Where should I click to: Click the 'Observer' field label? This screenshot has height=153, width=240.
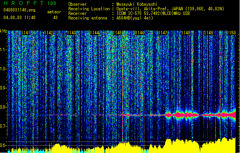click(77, 4)
